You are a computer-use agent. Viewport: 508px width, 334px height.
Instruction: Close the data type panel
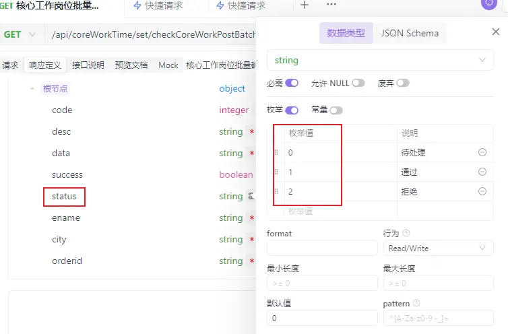[496, 32]
